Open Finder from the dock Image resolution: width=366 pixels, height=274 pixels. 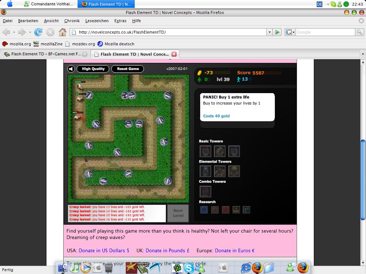[63, 268]
